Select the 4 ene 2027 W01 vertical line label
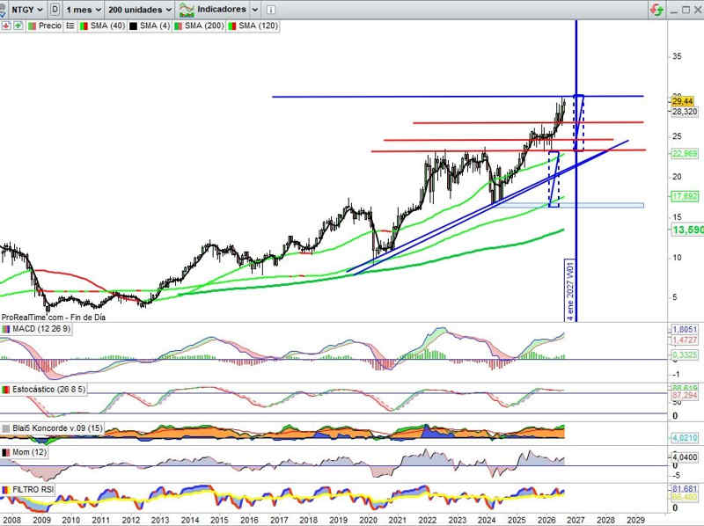The image size is (704, 526). click(x=570, y=290)
